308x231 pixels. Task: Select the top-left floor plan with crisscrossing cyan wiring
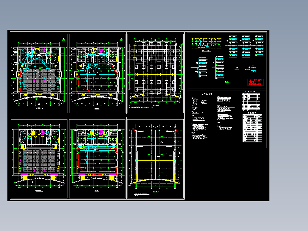39,74
